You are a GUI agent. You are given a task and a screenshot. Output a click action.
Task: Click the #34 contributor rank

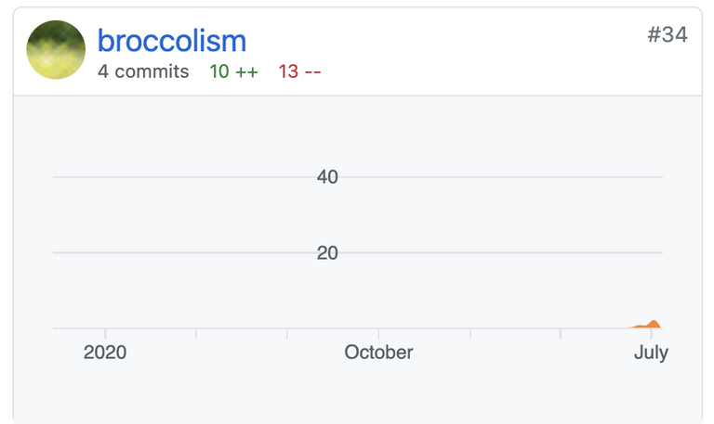(668, 34)
